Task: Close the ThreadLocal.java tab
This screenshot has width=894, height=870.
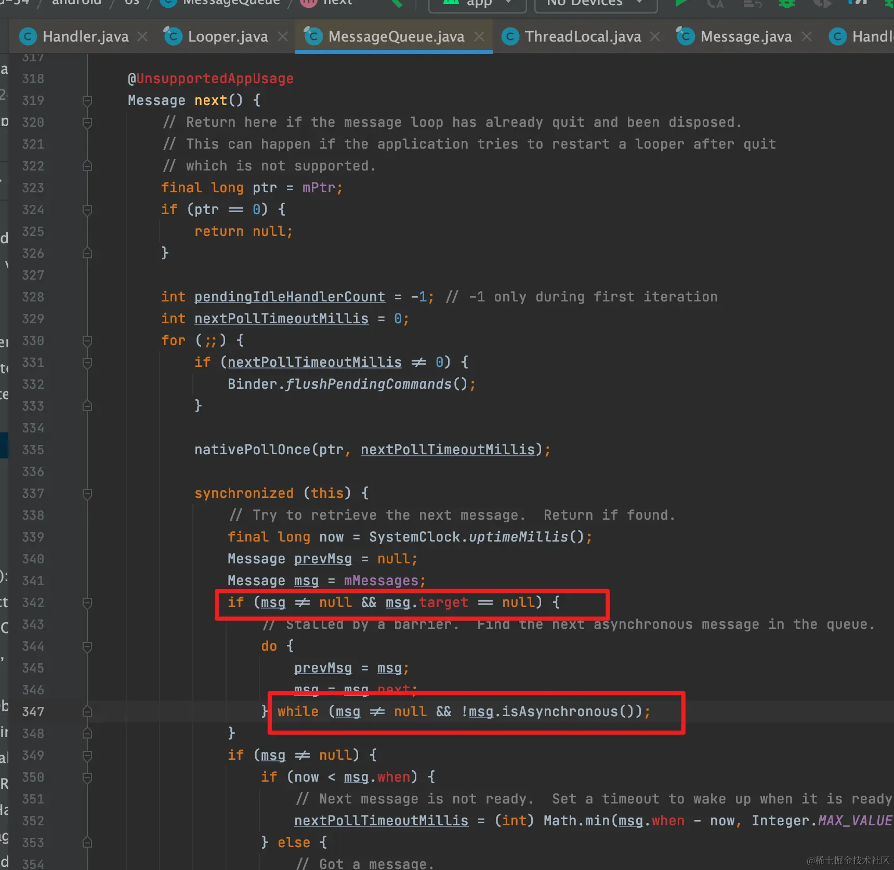Action: pos(655,36)
